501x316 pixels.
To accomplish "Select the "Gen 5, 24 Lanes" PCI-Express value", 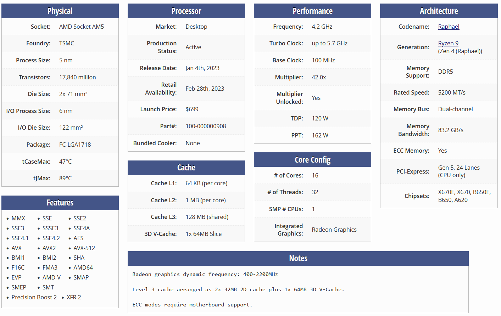I will click(459, 168).
